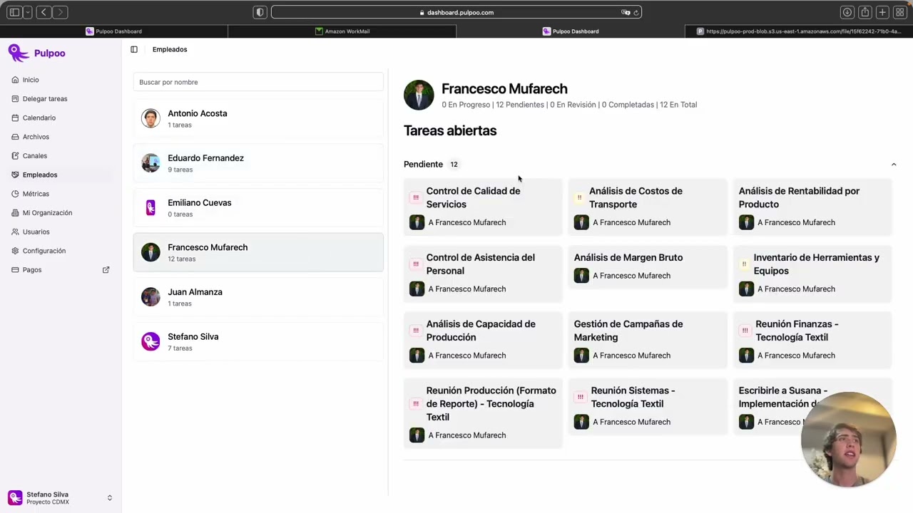The width and height of the screenshot is (913, 513).
Task: Open task Análisis de Costos de Transporte
Action: (648, 207)
